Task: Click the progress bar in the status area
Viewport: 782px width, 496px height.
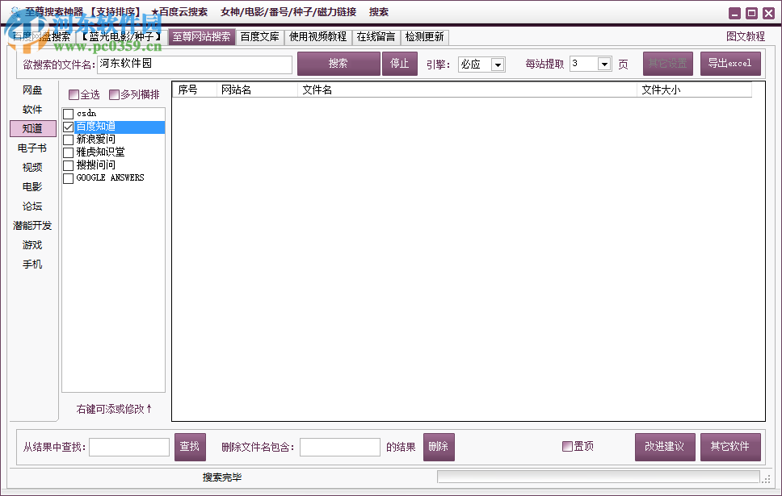Action: pyautogui.click(x=599, y=477)
